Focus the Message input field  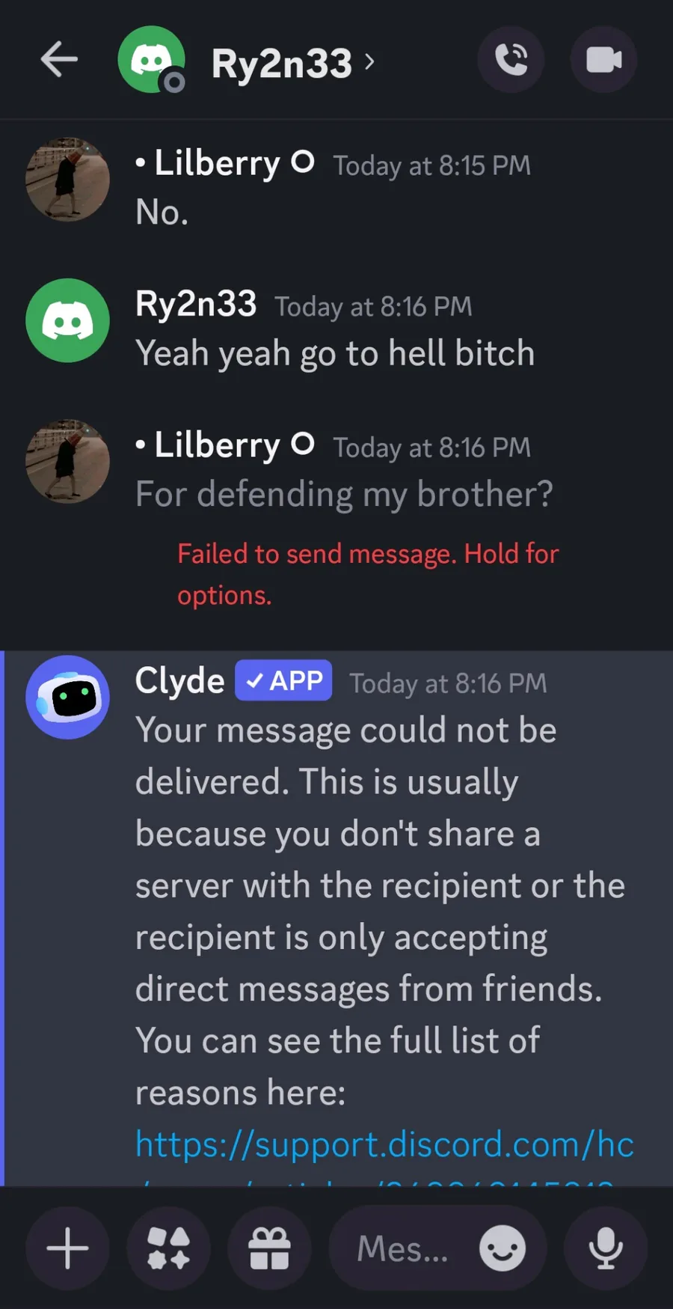tap(404, 1248)
